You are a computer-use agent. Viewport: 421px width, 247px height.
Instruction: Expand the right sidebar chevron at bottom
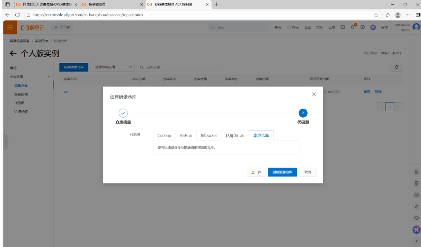(x=416, y=241)
